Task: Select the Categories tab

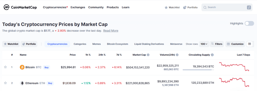Action: coord(80,44)
